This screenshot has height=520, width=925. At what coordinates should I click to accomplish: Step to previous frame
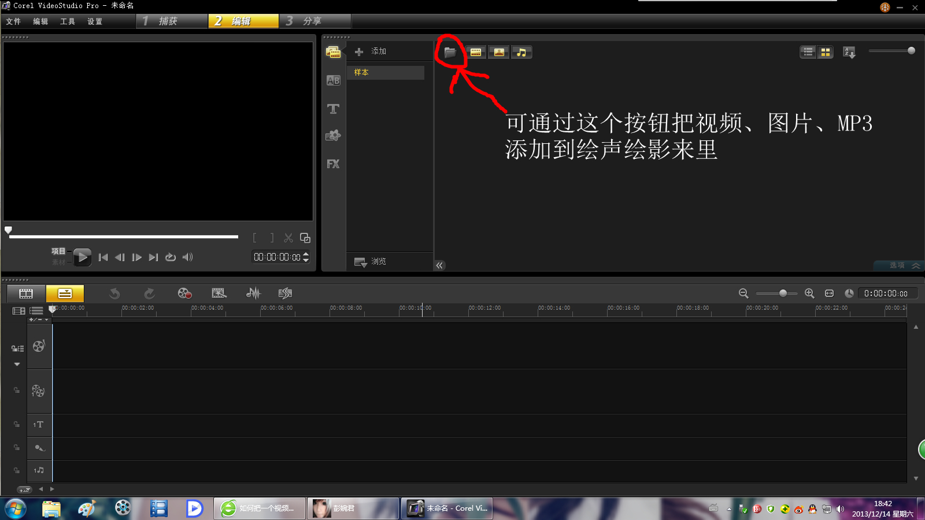point(120,257)
